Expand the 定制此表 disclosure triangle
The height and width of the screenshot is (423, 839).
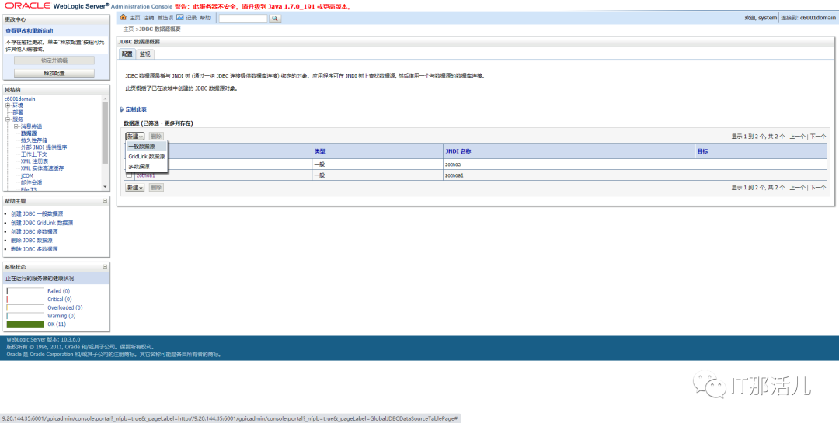(122, 109)
